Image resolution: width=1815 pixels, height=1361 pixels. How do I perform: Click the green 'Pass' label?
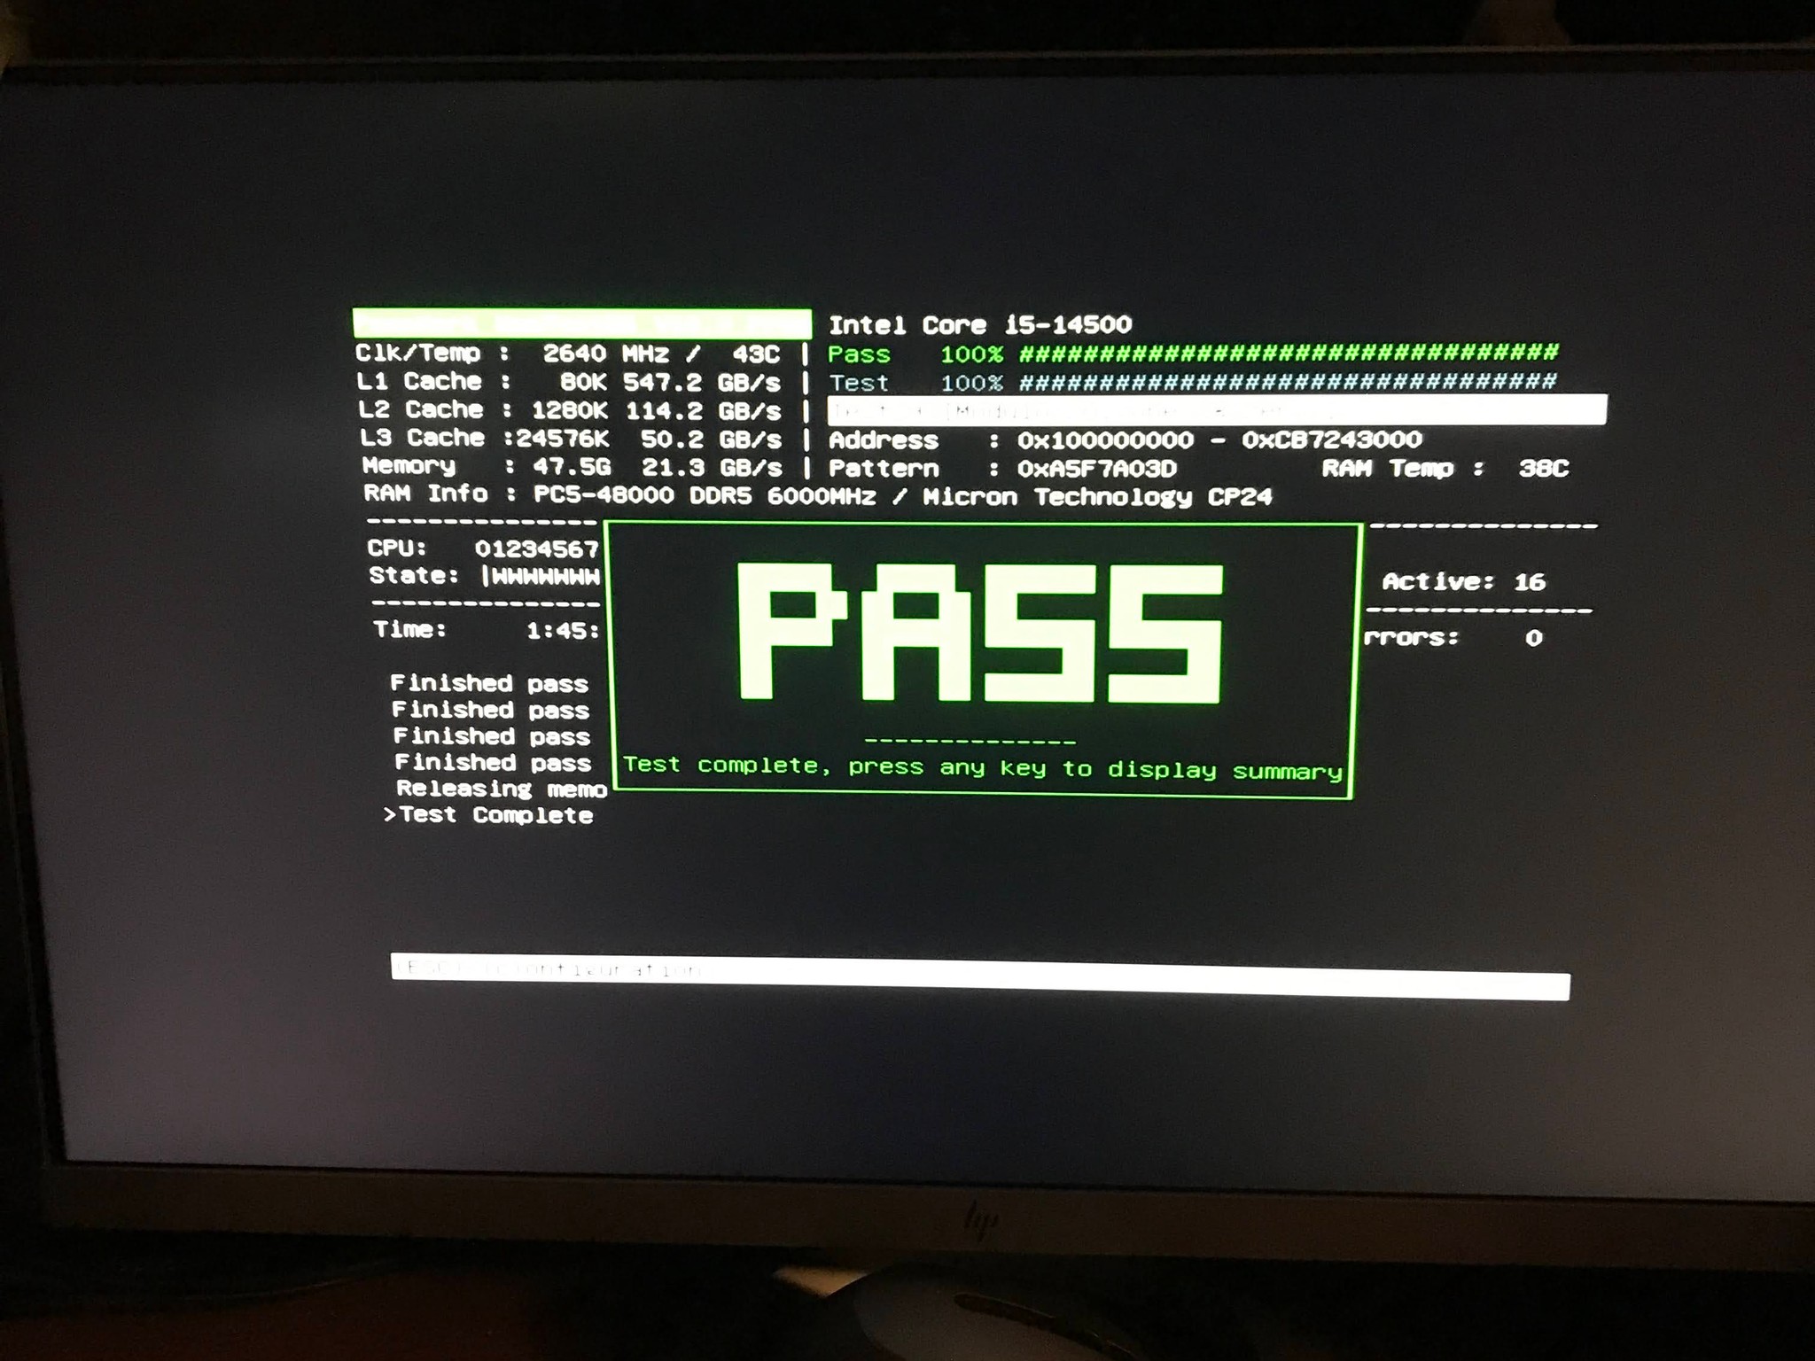pyautogui.click(x=859, y=354)
